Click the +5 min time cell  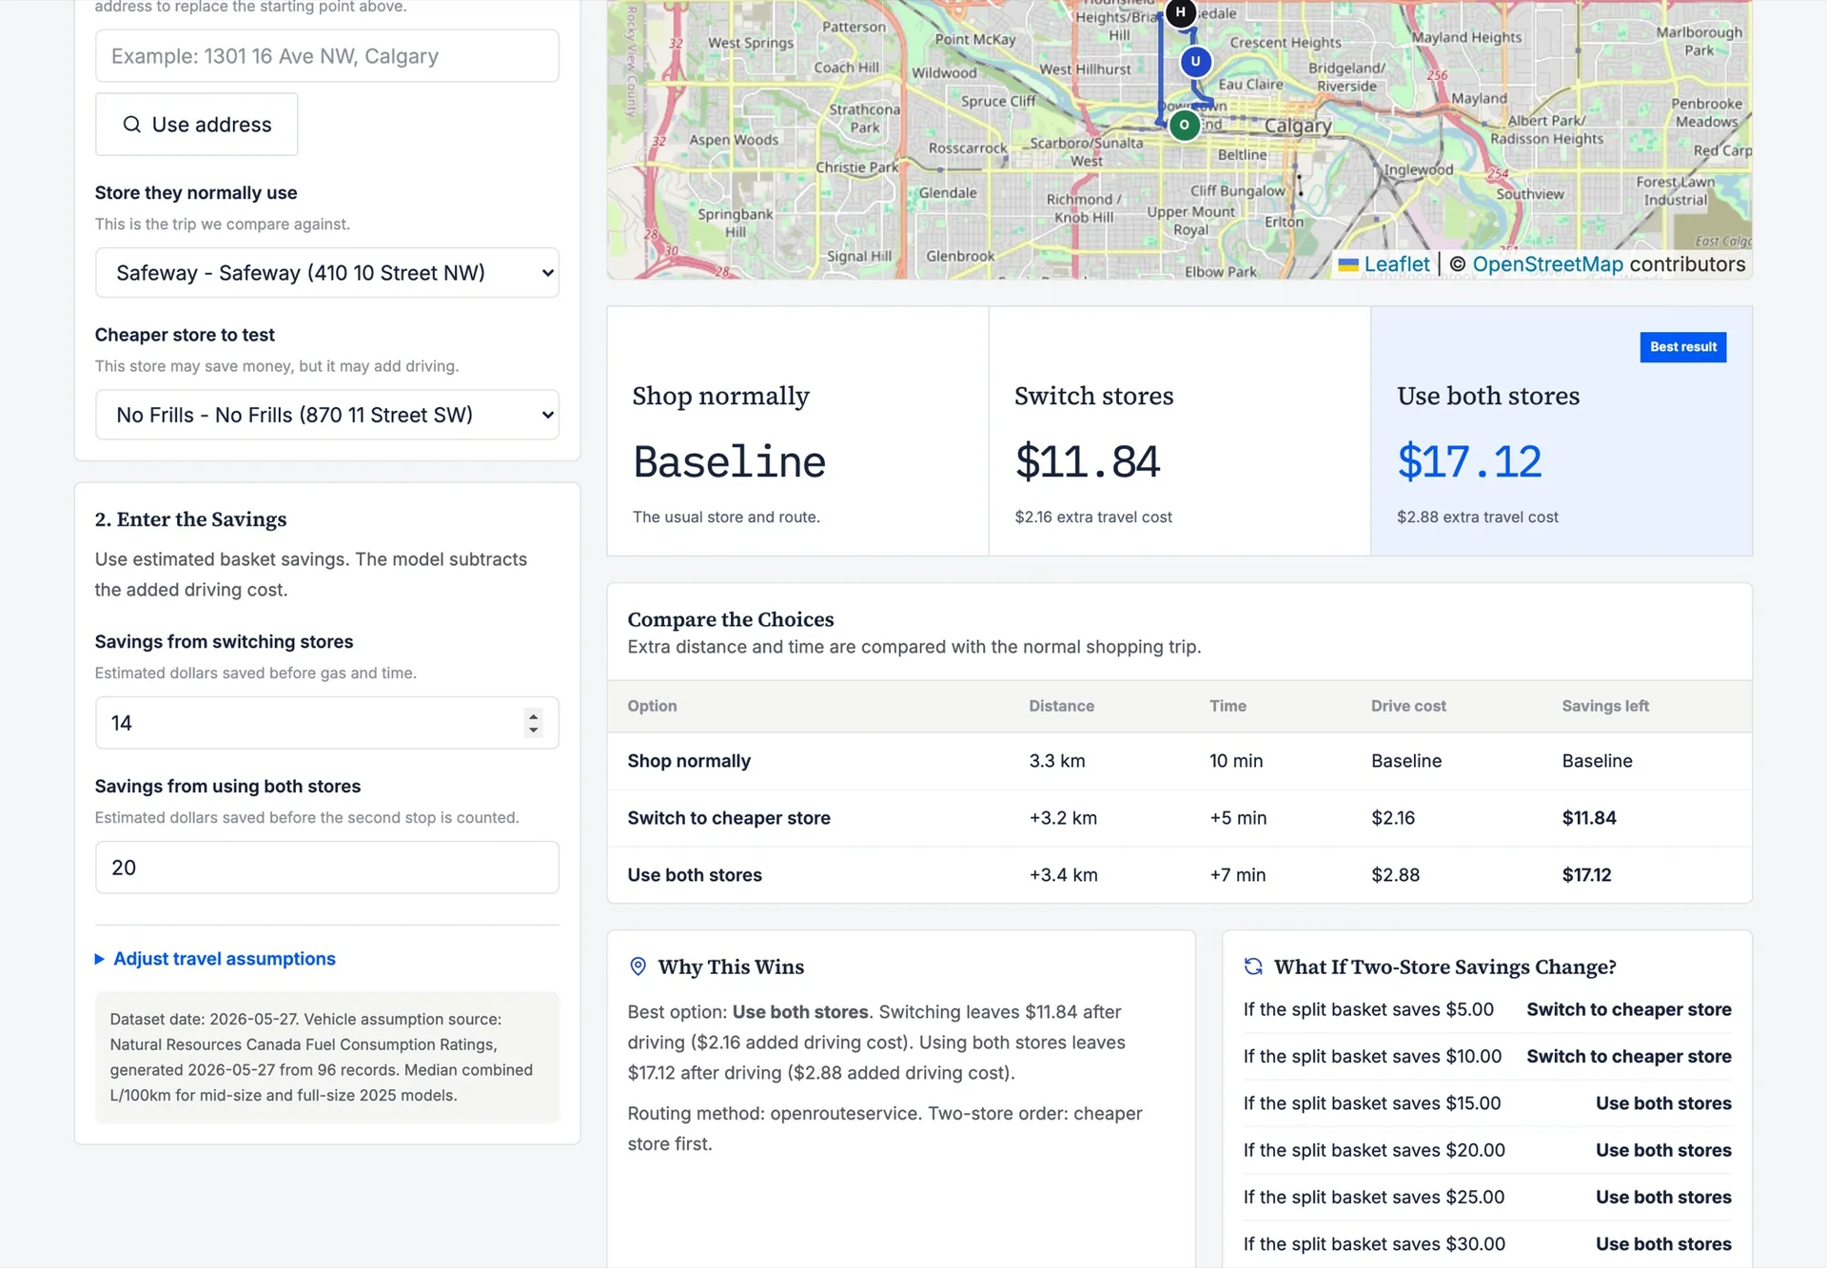pyautogui.click(x=1238, y=818)
